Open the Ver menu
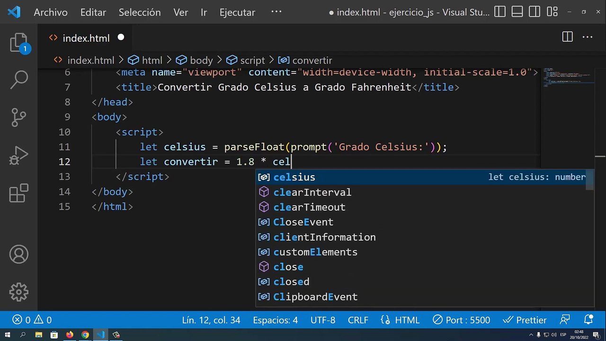The width and height of the screenshot is (606, 341). tap(181, 12)
